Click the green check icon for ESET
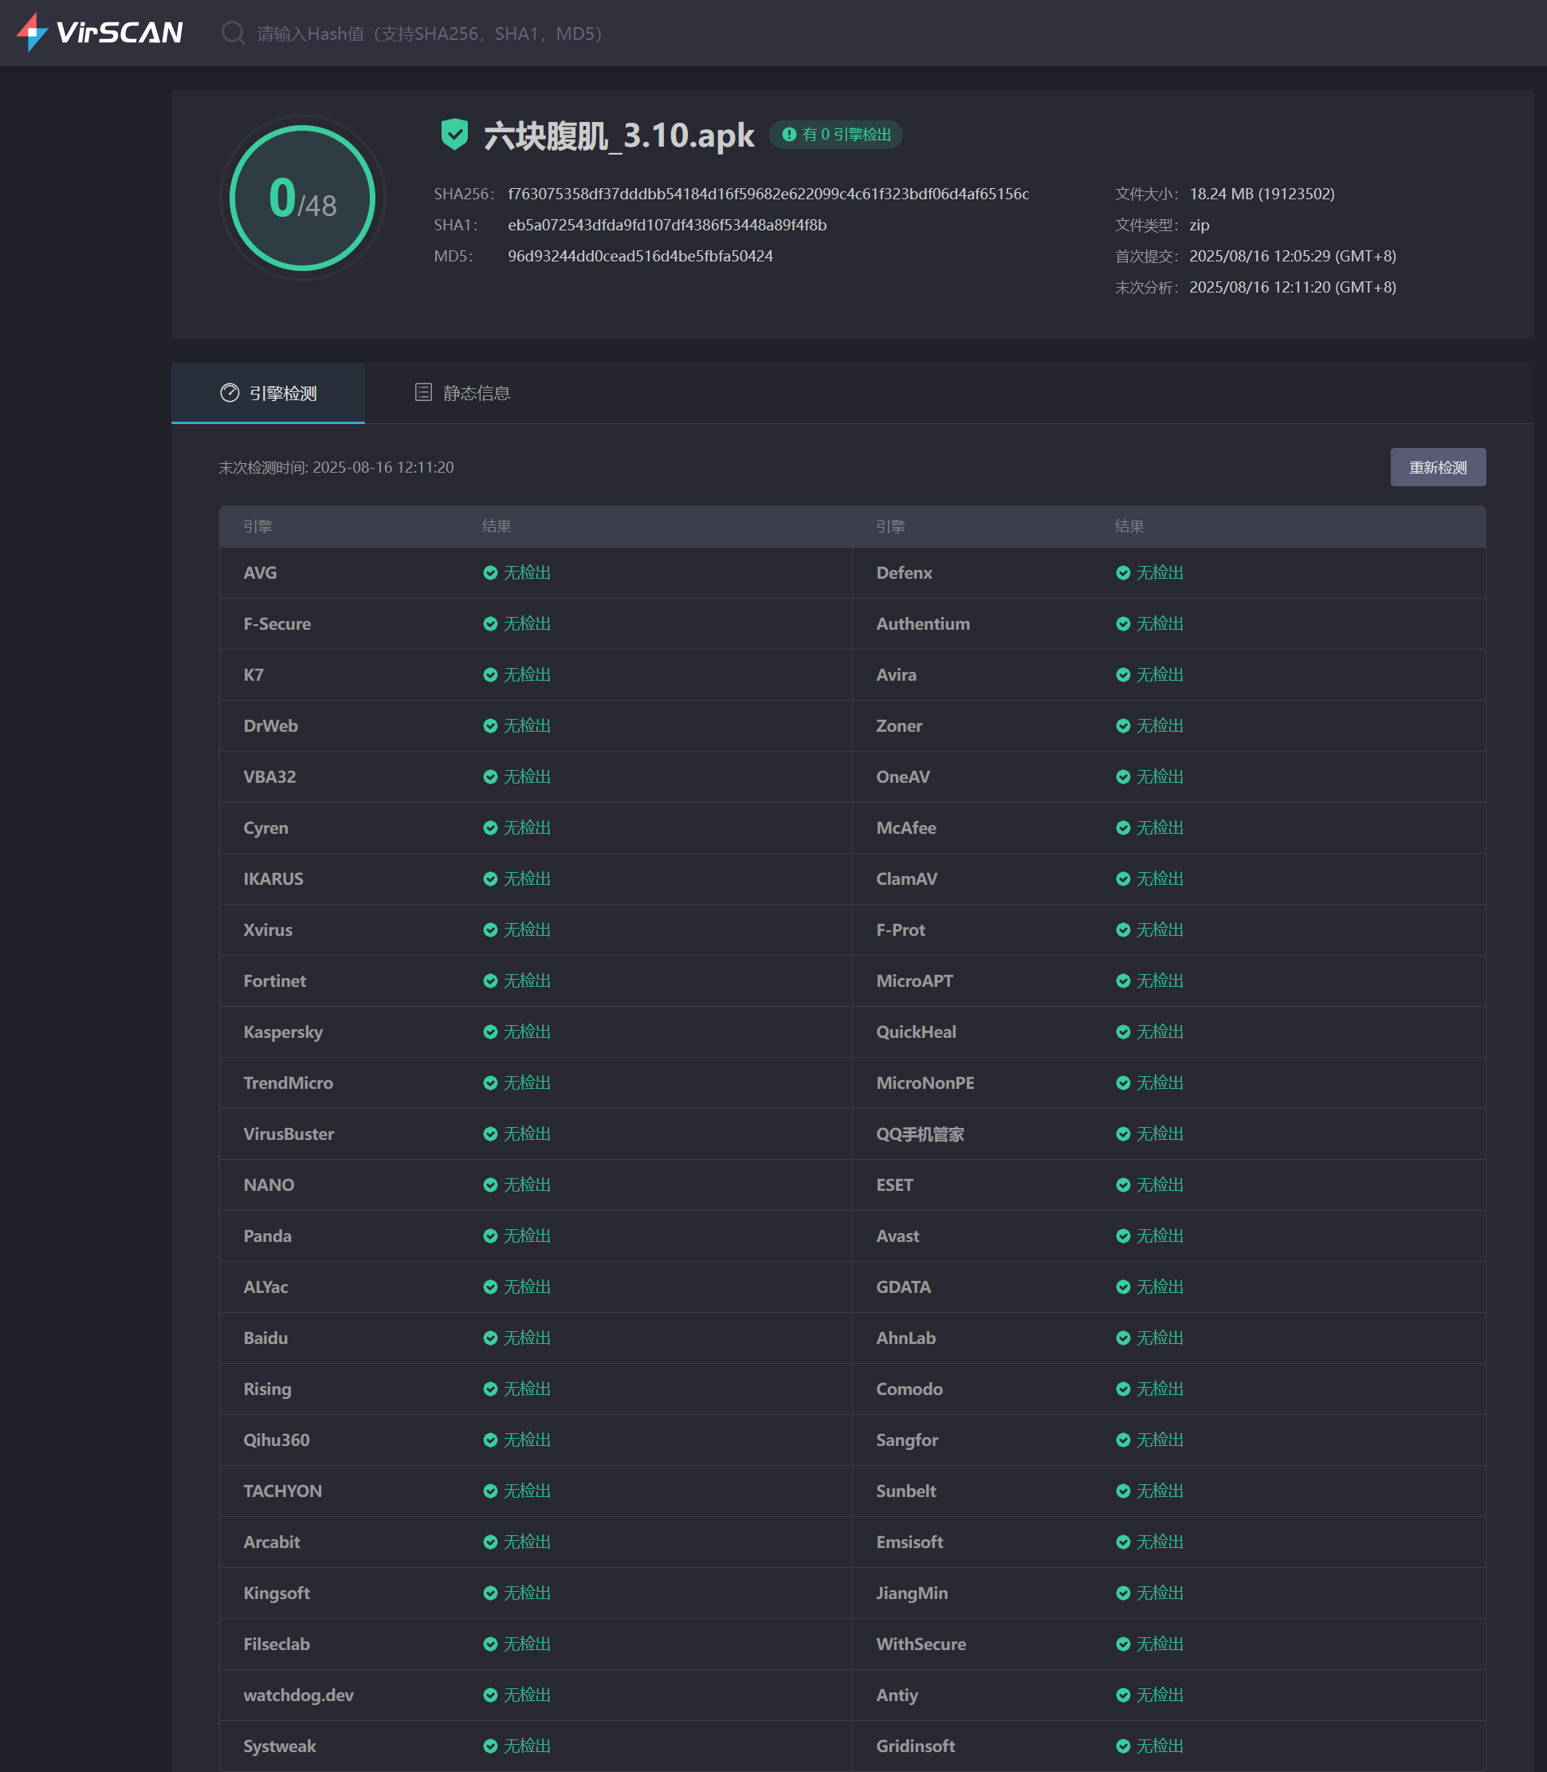The height and width of the screenshot is (1772, 1547). point(1123,1185)
